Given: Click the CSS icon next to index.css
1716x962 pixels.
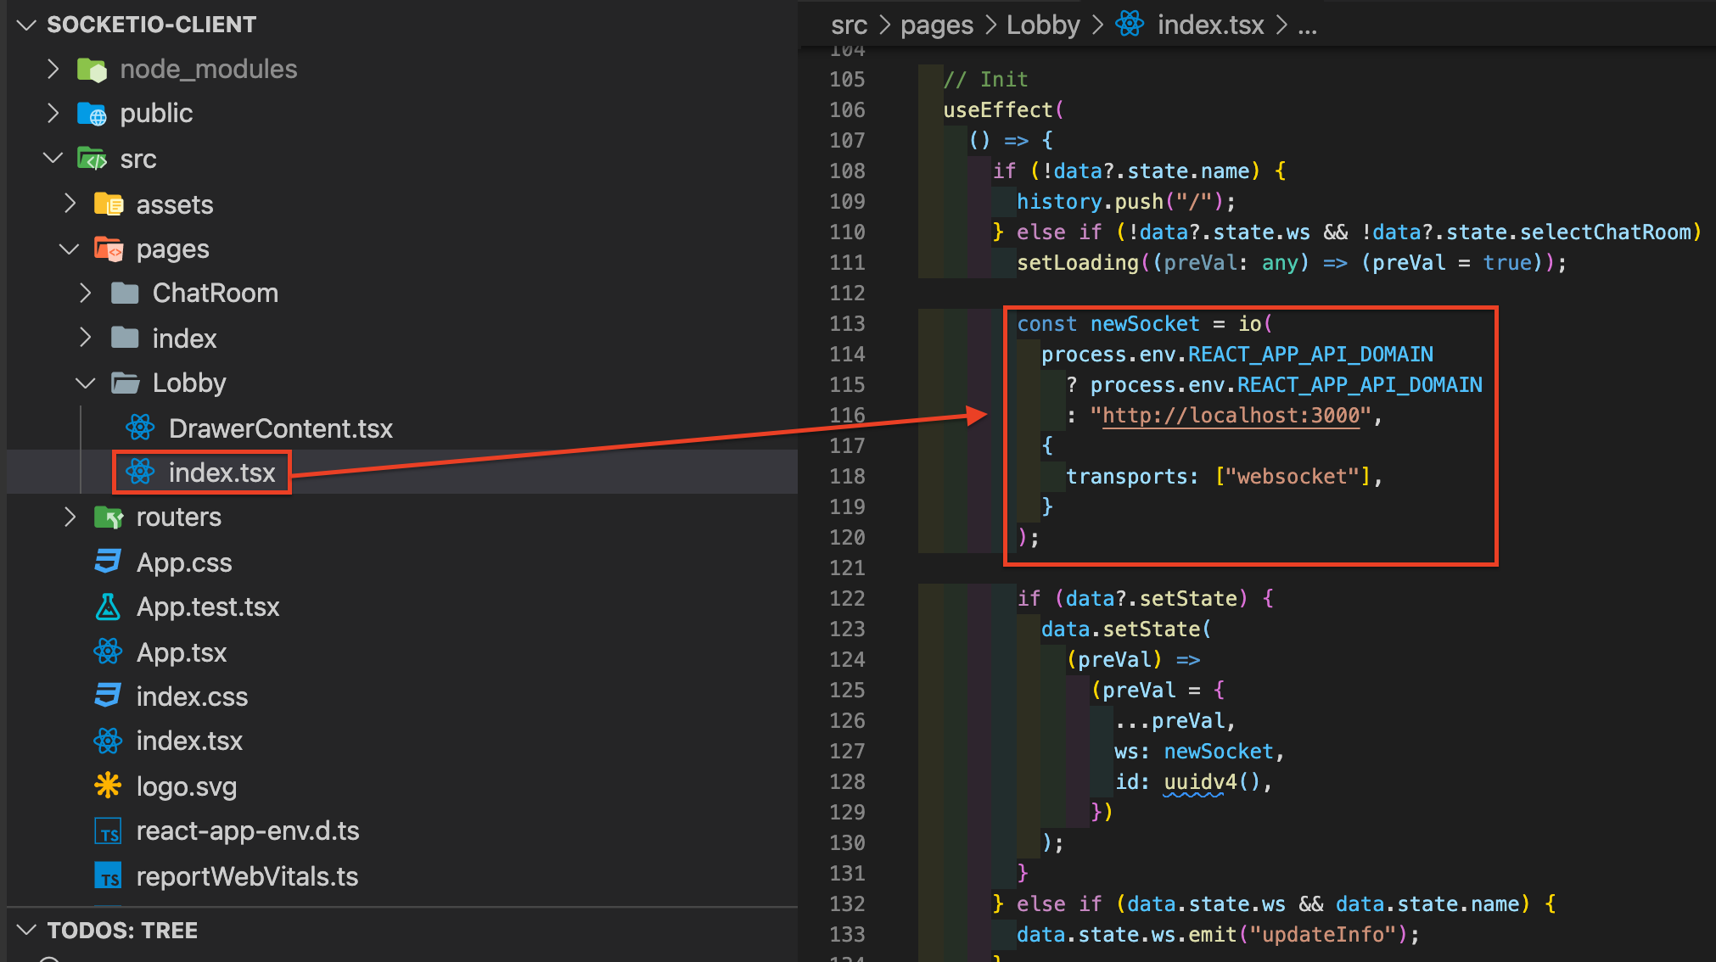Looking at the screenshot, I should pyautogui.click(x=108, y=696).
